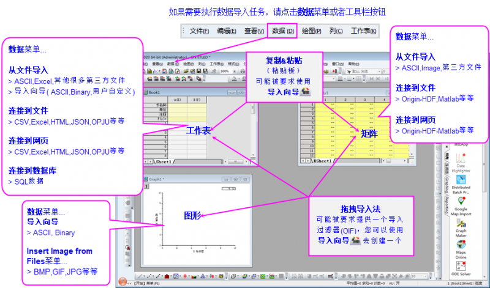Open the Maps Online app
The image size is (490, 288).
pyautogui.click(x=461, y=249)
